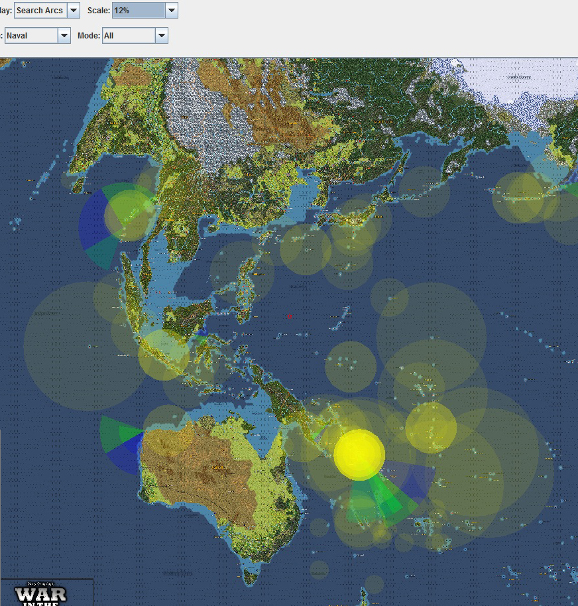Open the Naval type dropdown arrow
This screenshot has width=578, height=606.
coord(64,36)
